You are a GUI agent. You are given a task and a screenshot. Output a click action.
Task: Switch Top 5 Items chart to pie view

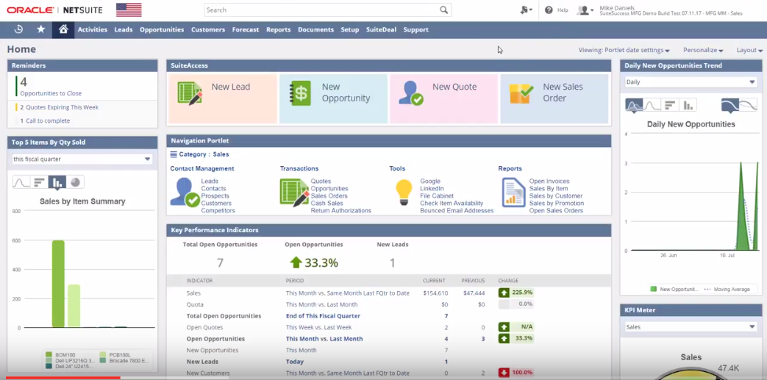point(75,182)
